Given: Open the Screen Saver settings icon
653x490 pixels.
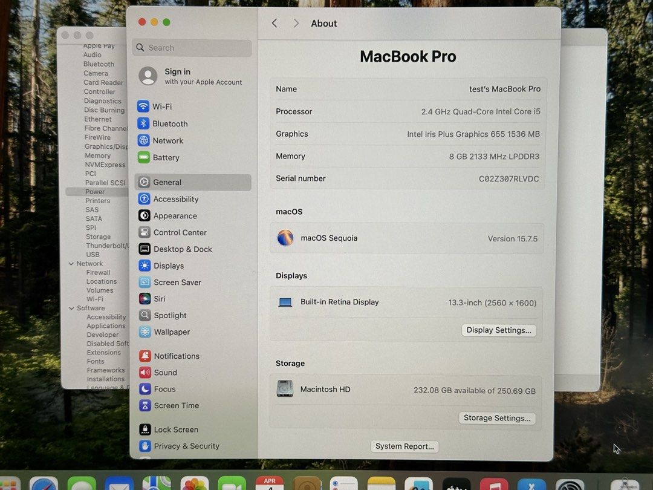Looking at the screenshot, I should coord(145,282).
